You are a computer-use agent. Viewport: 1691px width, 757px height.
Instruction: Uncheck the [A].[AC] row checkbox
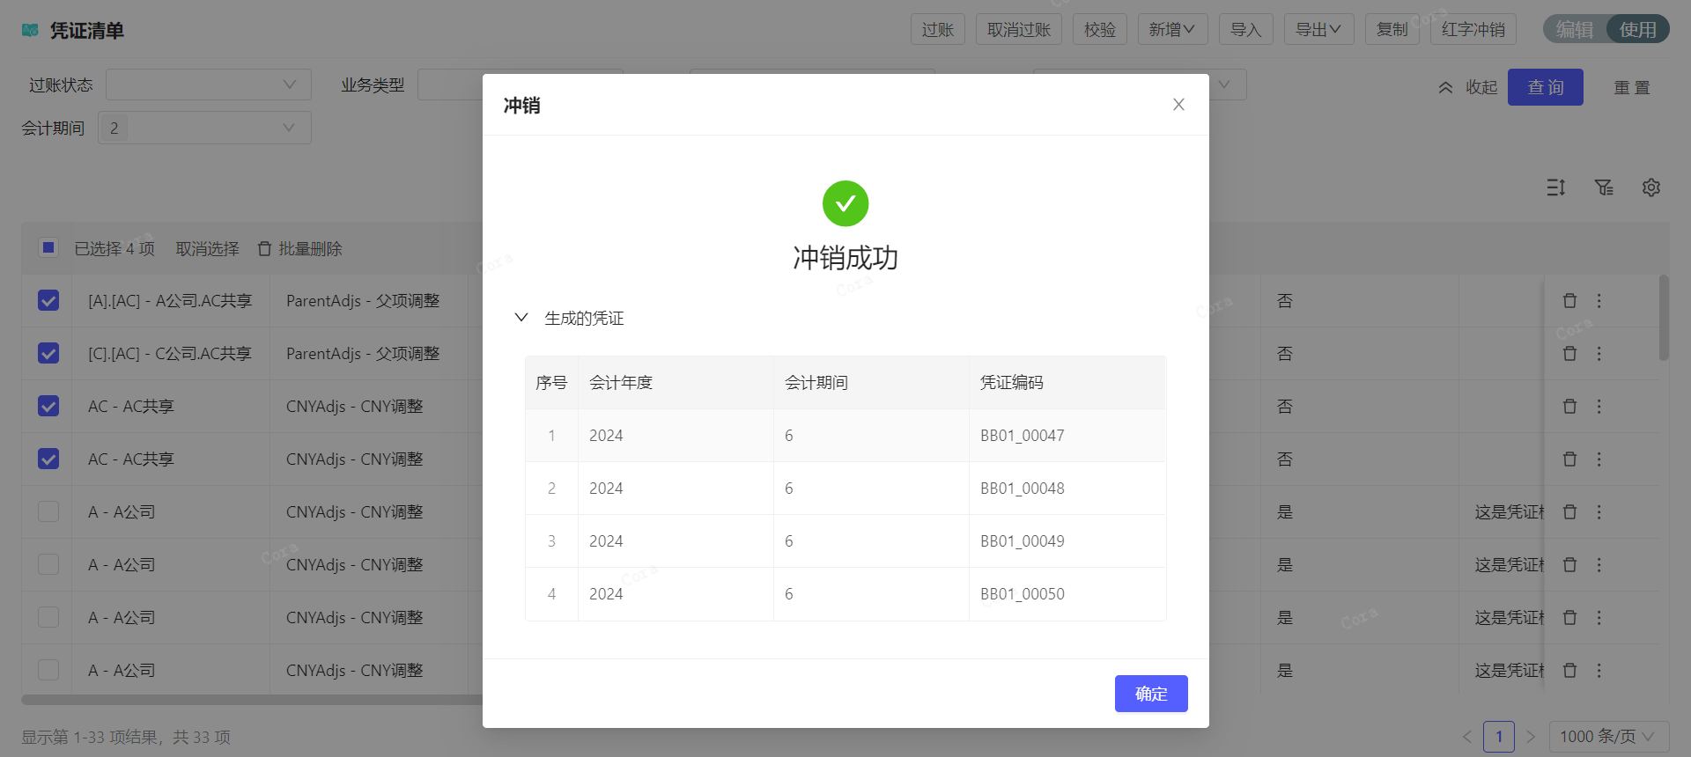(x=48, y=301)
